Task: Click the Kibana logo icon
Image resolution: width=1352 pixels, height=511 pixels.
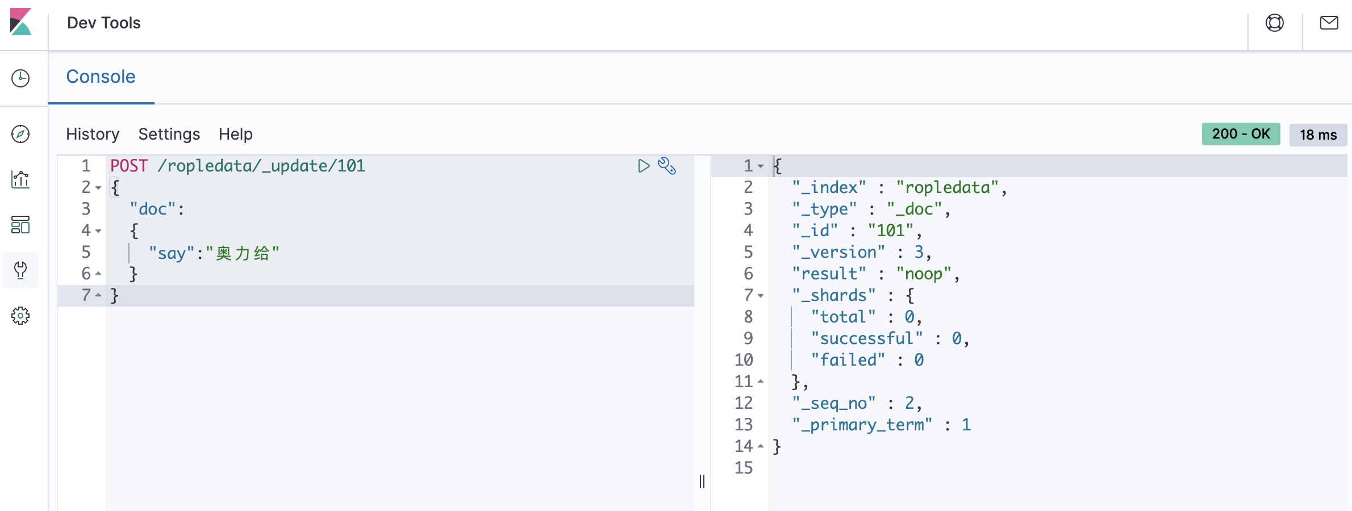Action: pyautogui.click(x=21, y=22)
